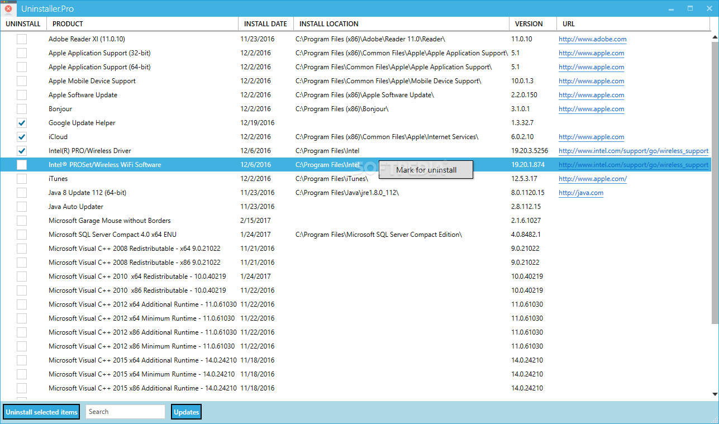Minimize the Uninstaller.Pro window

point(673,8)
